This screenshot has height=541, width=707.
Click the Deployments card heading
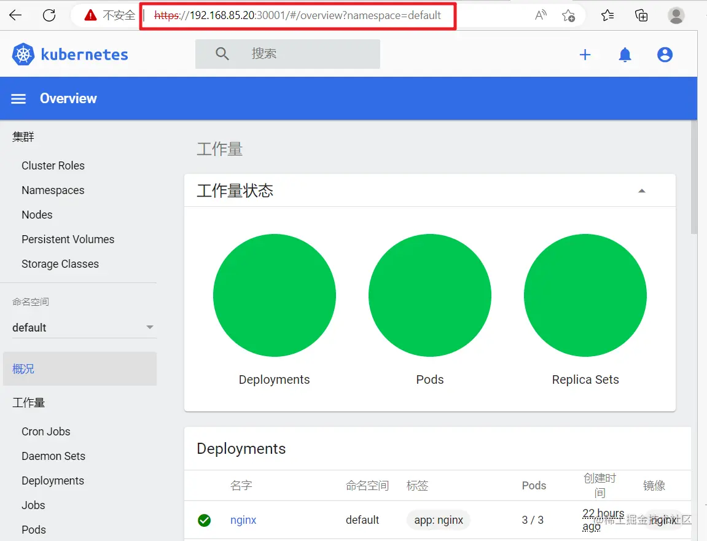point(241,449)
